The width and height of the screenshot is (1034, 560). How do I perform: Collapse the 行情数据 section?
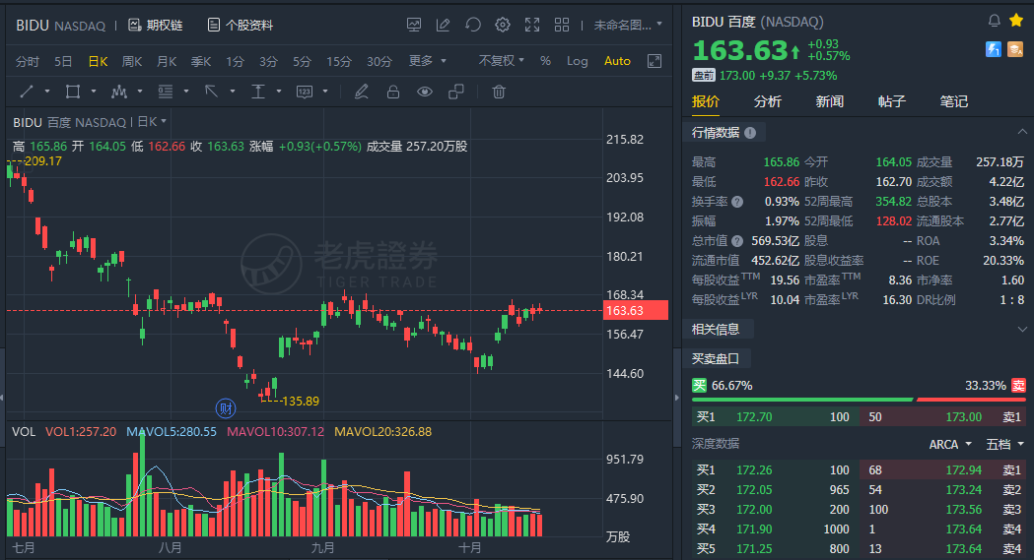coord(1022,132)
